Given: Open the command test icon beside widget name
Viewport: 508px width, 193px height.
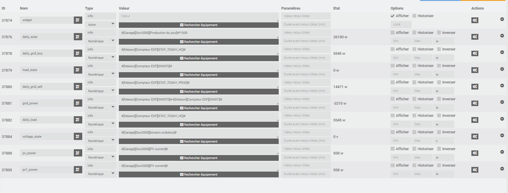Looking at the screenshot, I should click(x=78, y=20).
